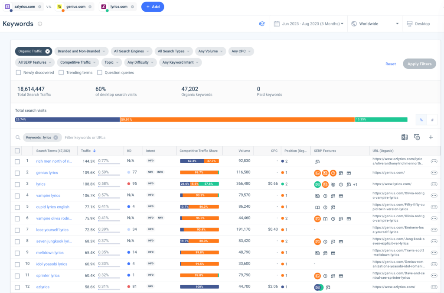Viewport: 444px width, 293px height.
Task: Click the info icon next to Keywords title
Action: pos(40,24)
